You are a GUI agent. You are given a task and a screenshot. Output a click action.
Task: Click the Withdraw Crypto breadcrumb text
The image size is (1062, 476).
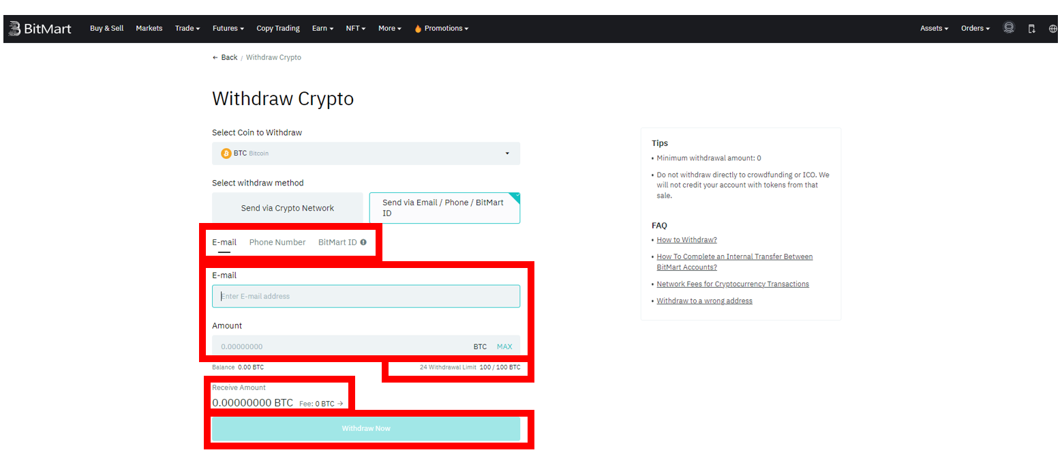point(273,57)
